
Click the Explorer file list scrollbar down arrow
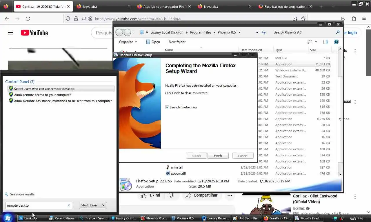click(x=340, y=174)
